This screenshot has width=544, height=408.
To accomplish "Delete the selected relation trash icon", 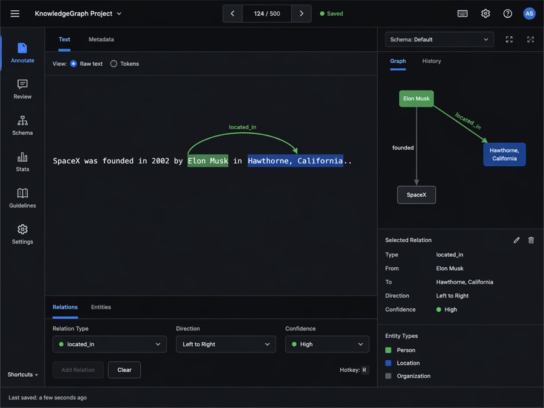I will tap(531, 240).
